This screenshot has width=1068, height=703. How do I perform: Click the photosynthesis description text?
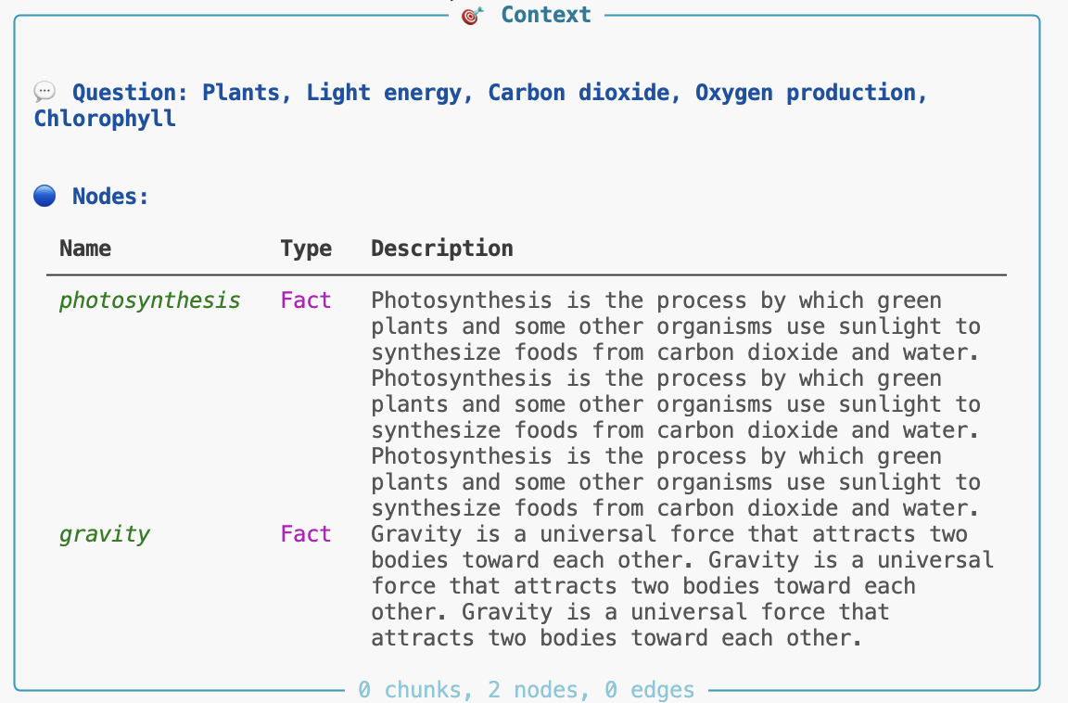675,404
